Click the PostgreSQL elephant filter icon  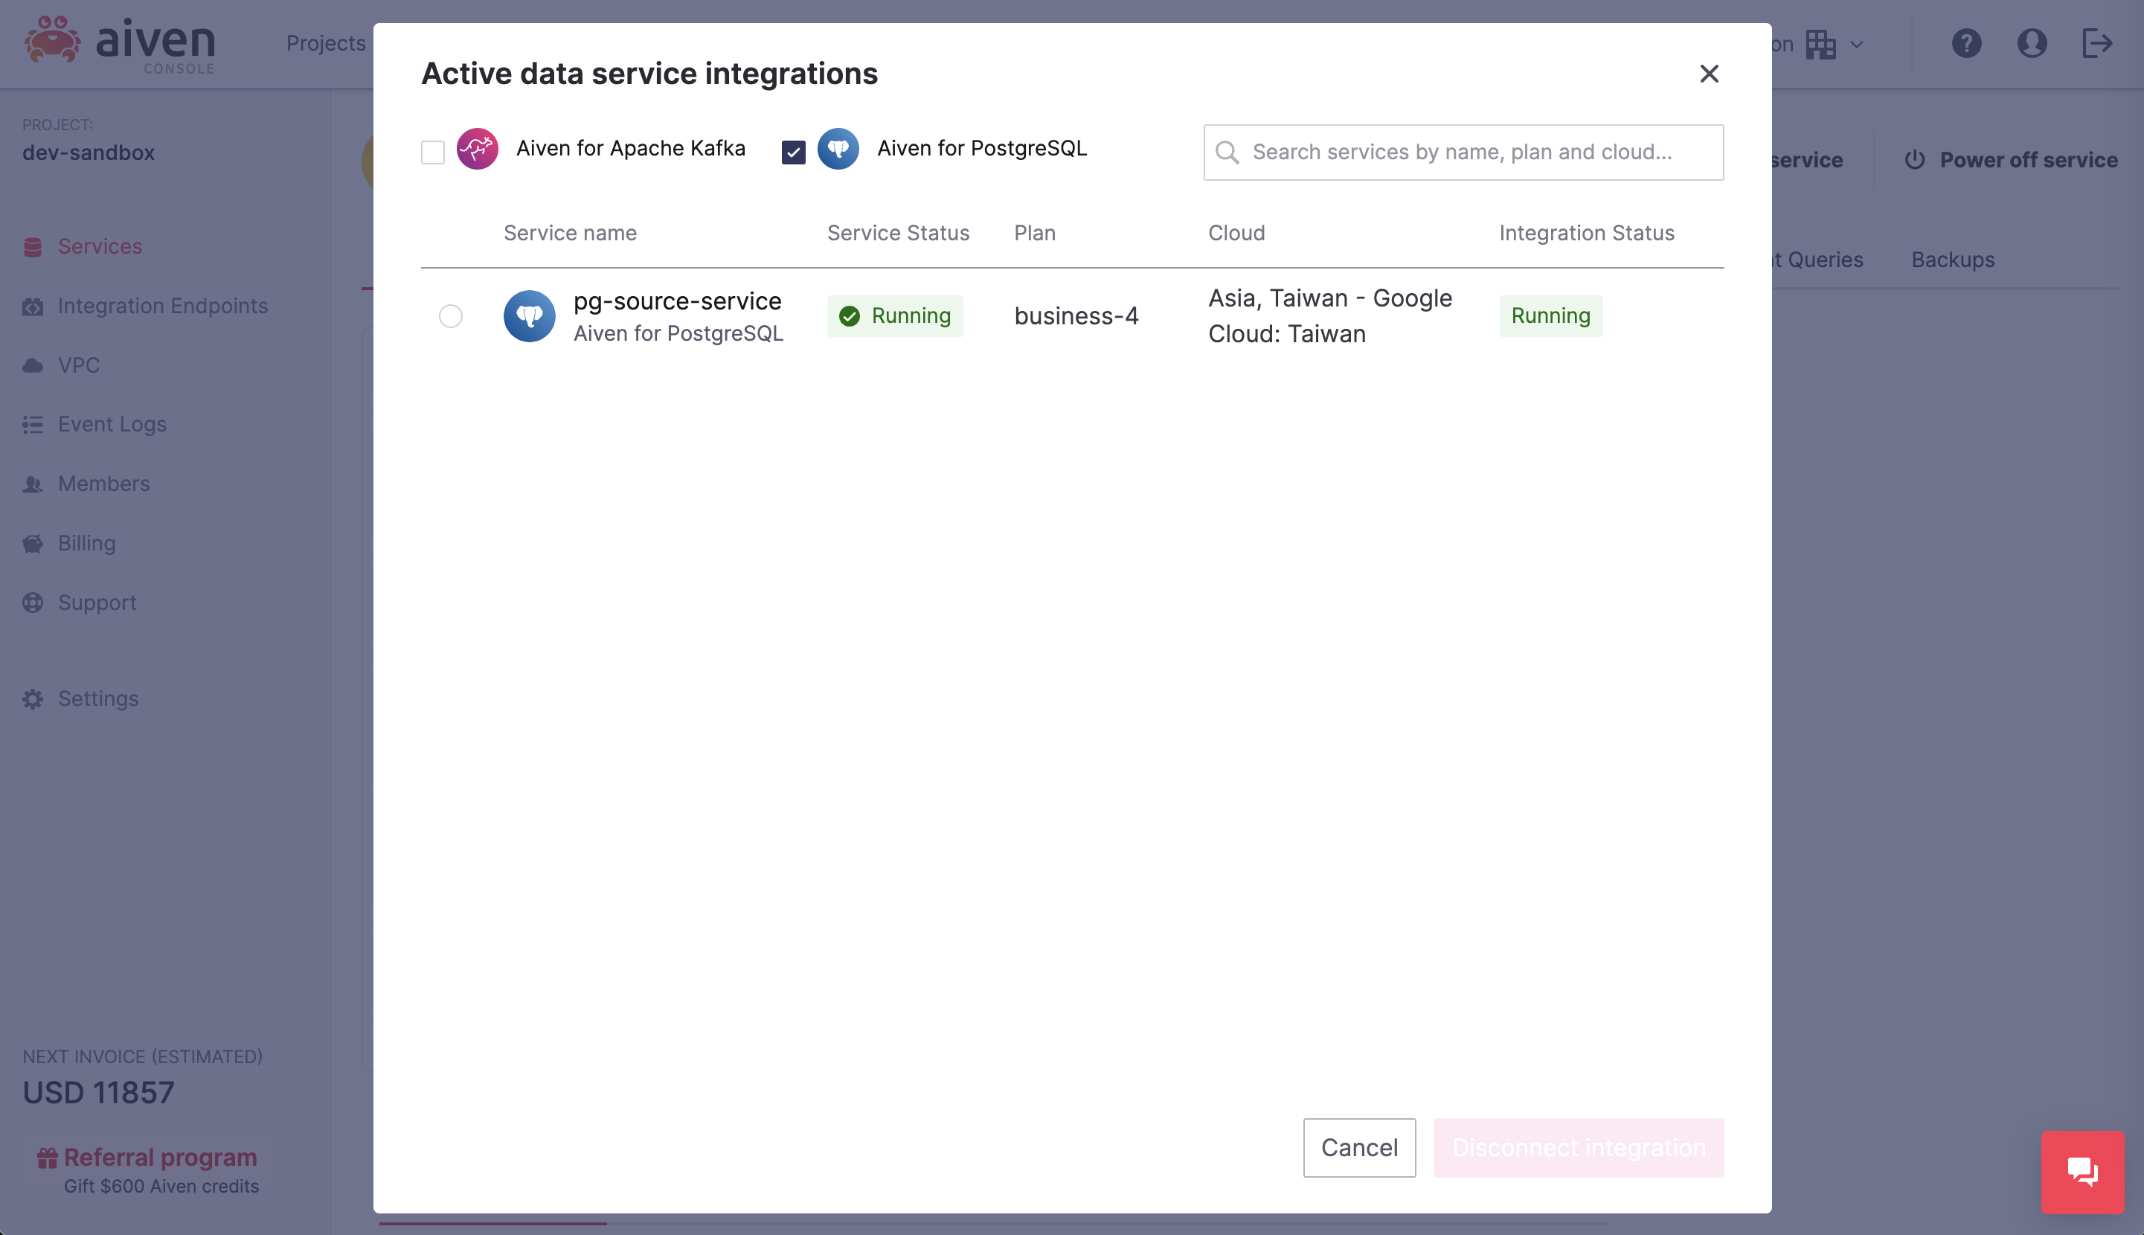[x=838, y=150]
